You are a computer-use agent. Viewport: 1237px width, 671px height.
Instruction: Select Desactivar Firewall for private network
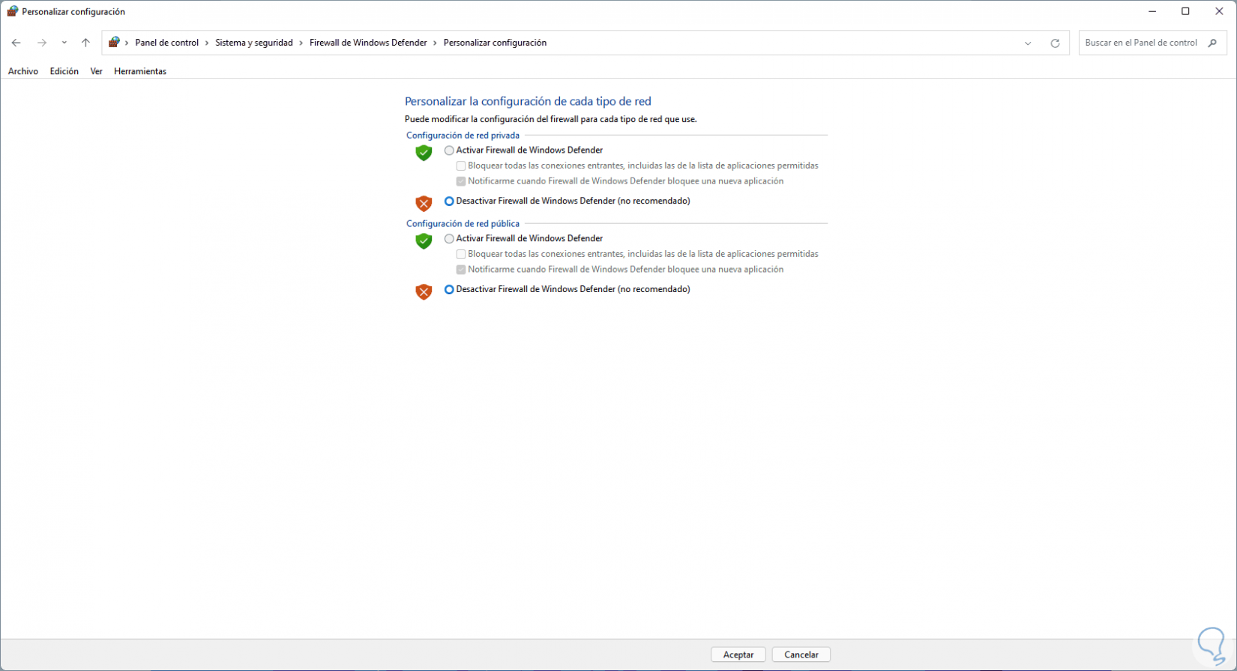click(449, 201)
